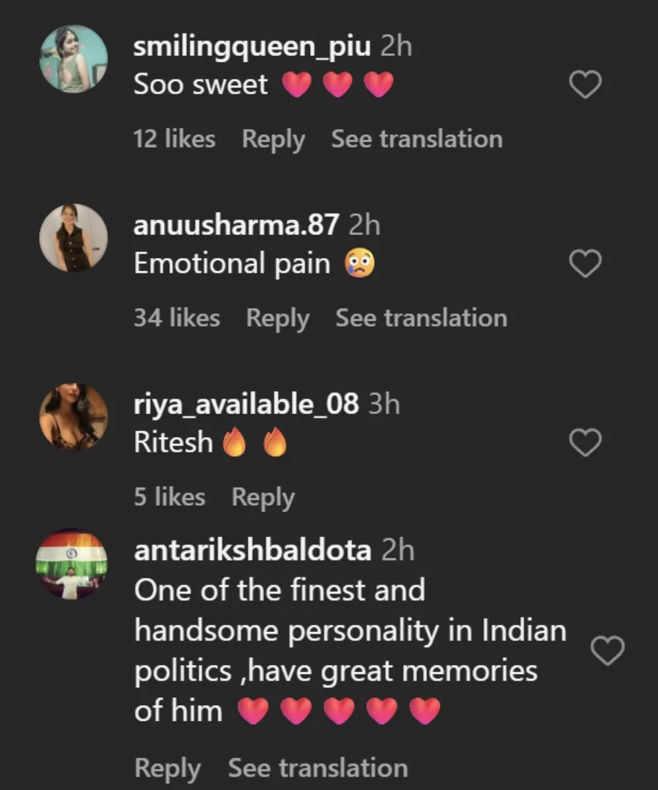The image size is (658, 790).
Task: Like riya_available_08's comment heart icon
Action: pos(584,442)
